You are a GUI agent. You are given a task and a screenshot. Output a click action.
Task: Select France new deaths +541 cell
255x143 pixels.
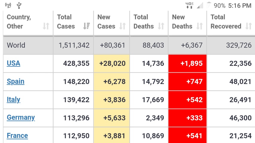pyautogui.click(x=188, y=135)
